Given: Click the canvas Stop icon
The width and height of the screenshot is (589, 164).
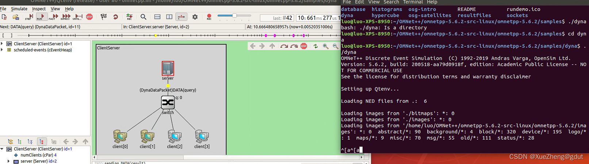Looking at the screenshot, I should (304, 46).
